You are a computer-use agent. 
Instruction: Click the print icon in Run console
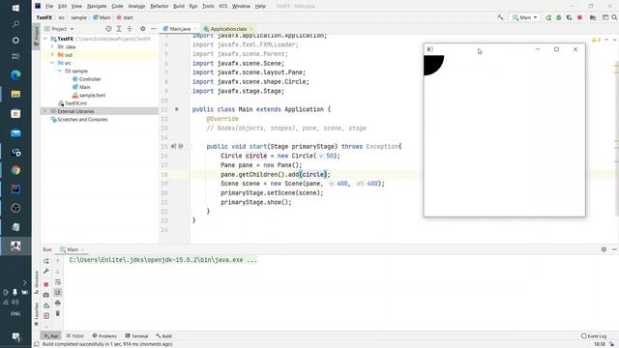(58, 303)
